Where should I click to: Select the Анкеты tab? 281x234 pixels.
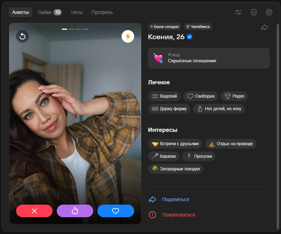[21, 12]
